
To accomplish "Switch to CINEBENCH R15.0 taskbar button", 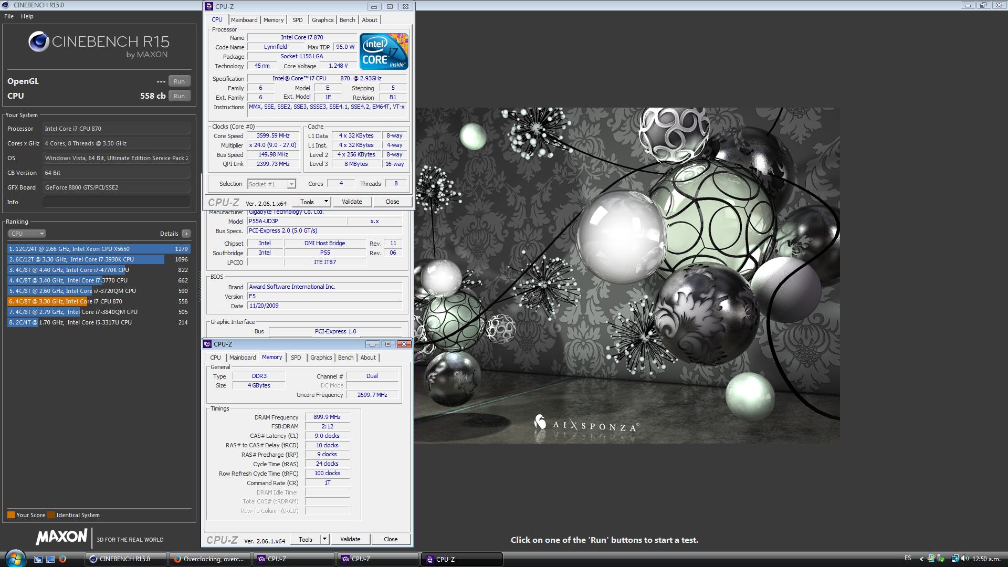I will (x=126, y=559).
